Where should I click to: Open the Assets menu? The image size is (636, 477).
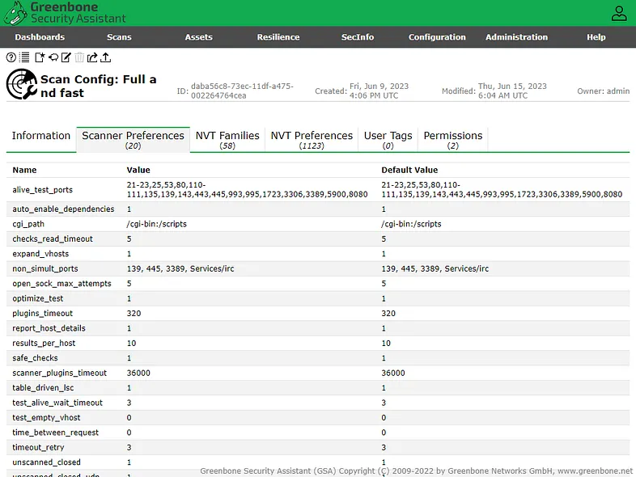[x=199, y=37]
